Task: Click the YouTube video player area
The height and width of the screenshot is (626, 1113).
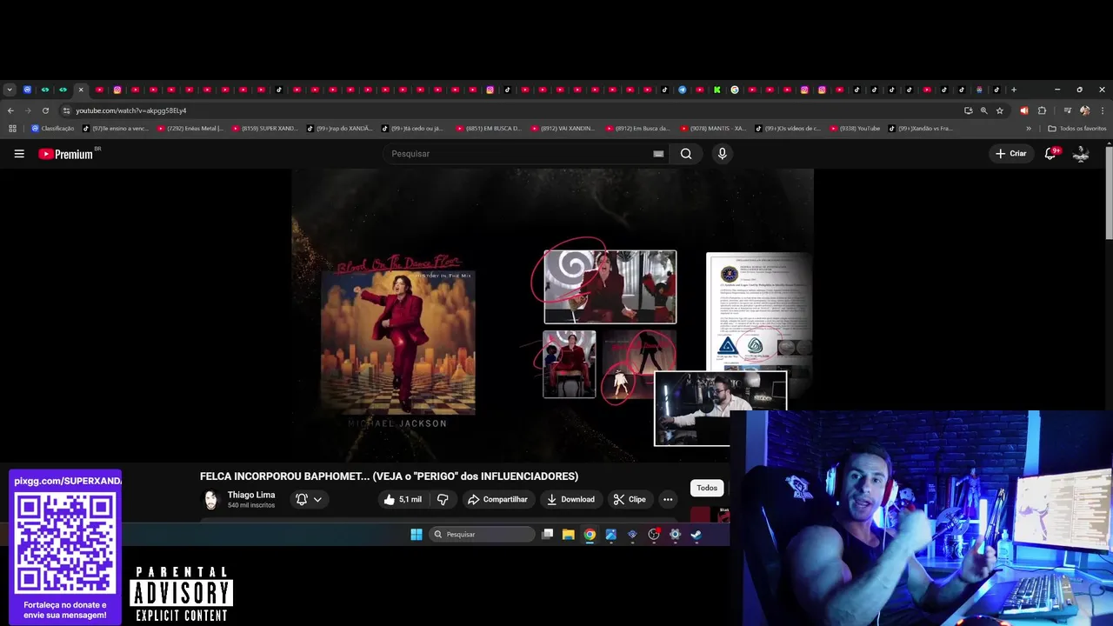Action: (x=552, y=315)
